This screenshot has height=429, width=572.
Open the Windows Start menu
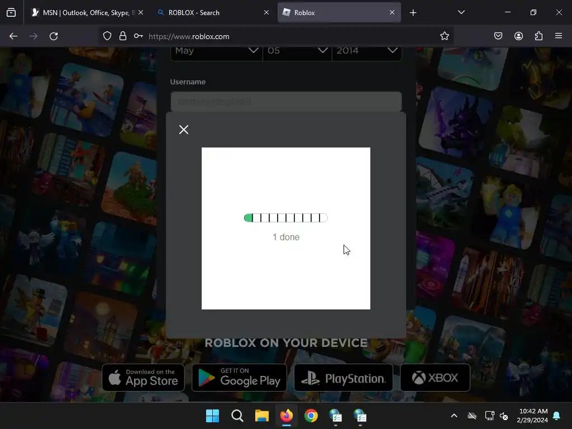[212, 416]
